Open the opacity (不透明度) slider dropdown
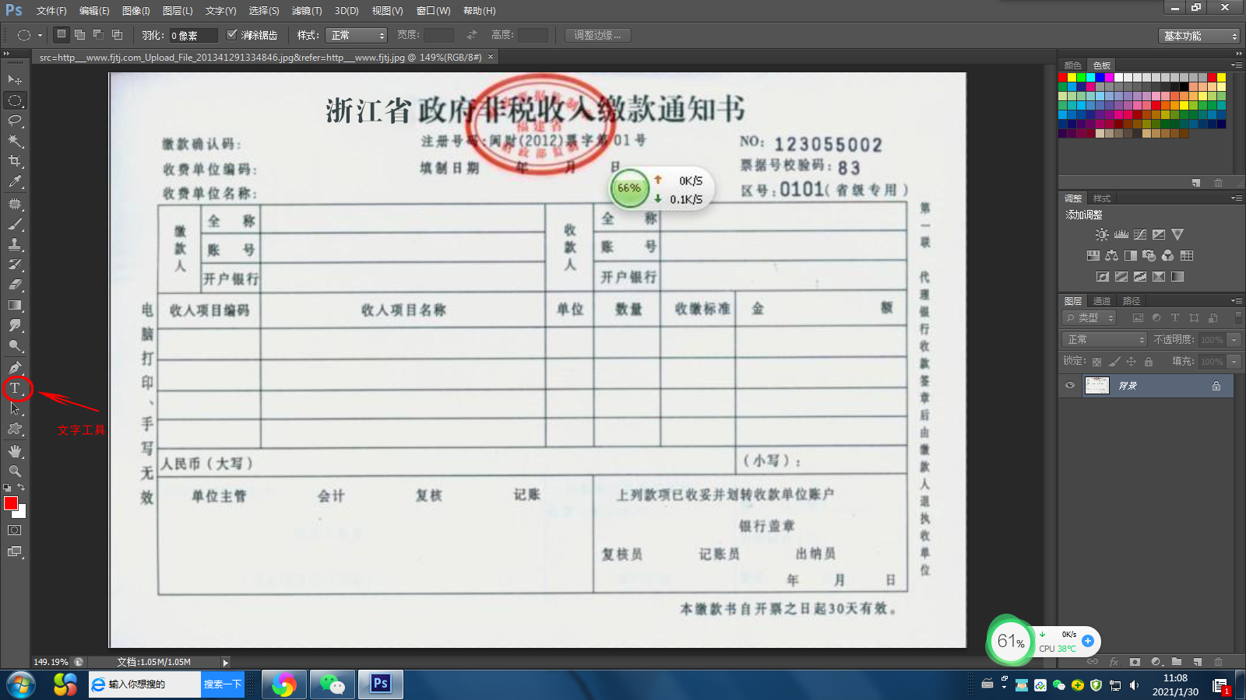Screen dimensions: 1246x700 [x=1234, y=340]
